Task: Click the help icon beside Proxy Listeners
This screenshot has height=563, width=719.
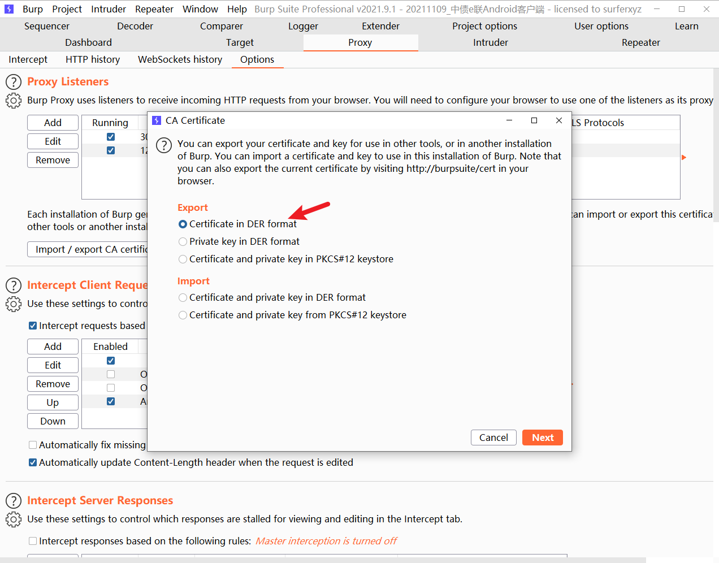Action: 14,82
